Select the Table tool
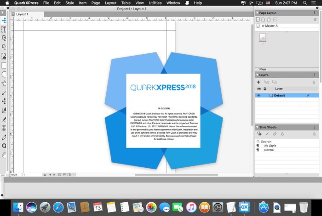 (4, 128)
